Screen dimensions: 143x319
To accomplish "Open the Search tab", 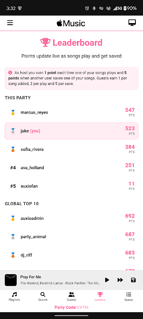I will [43, 297].
